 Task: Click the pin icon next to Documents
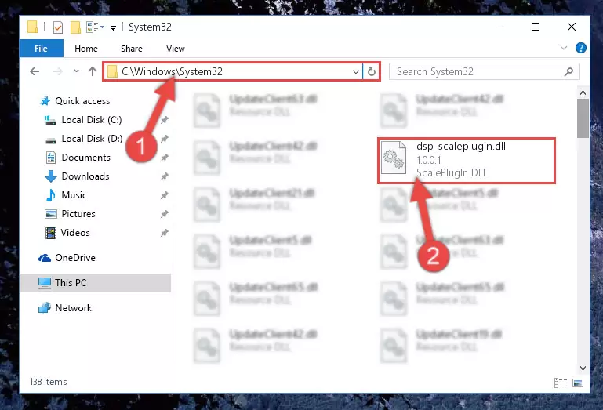pos(164,158)
